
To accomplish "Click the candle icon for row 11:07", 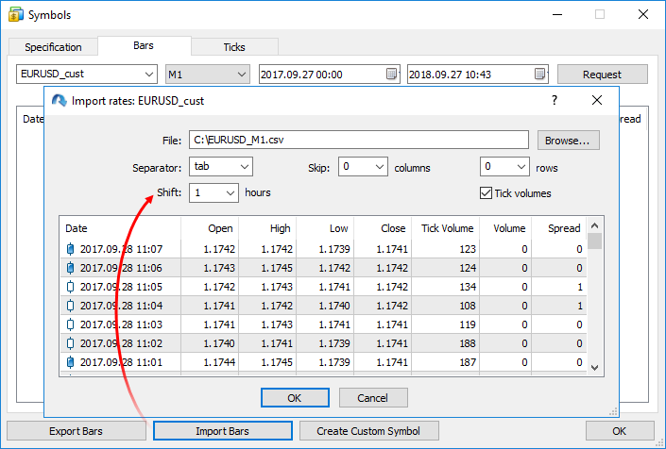I will point(70,249).
